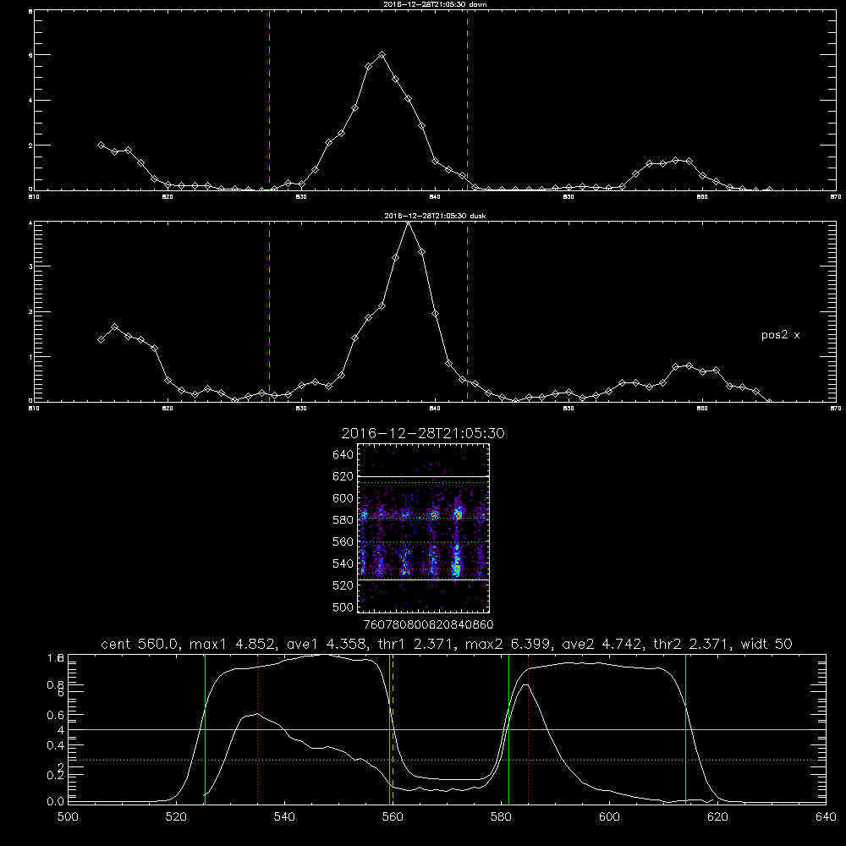
Task: Click the peak diamond marker of dawn curve
Action: coord(382,54)
